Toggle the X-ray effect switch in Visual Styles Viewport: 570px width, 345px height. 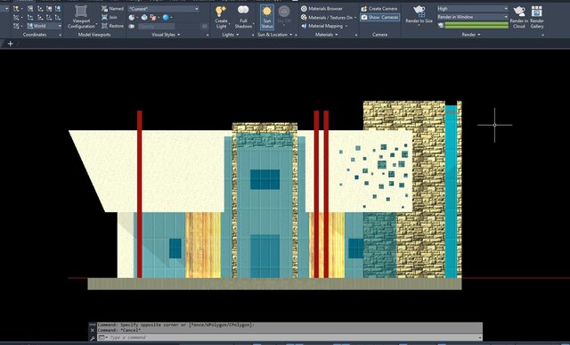tap(132, 26)
